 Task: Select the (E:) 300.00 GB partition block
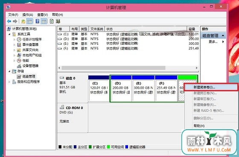coord(143,88)
